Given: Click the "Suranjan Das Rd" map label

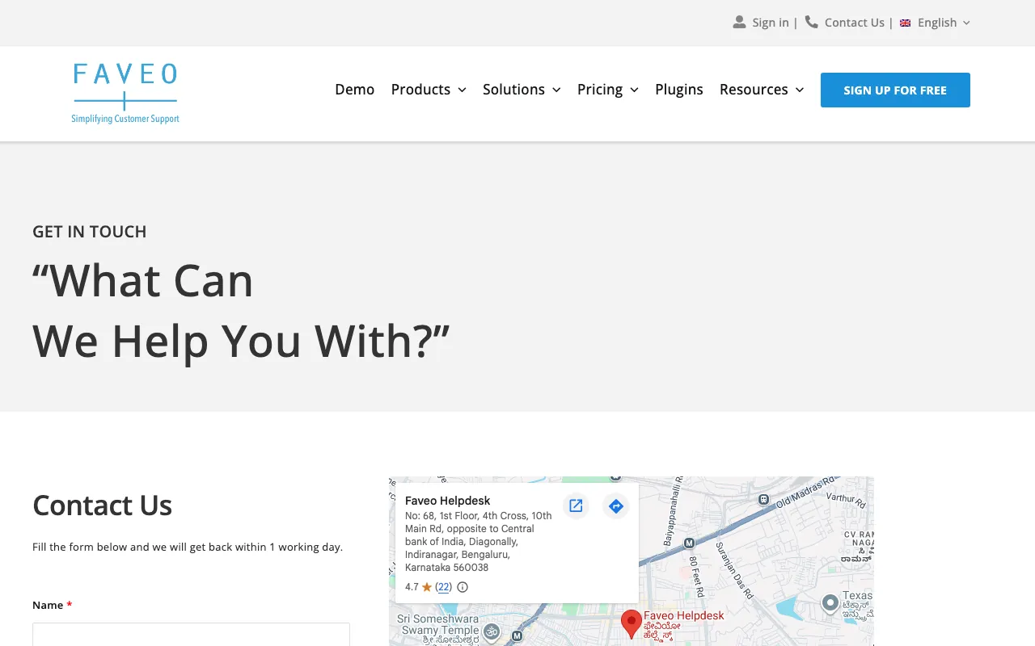Looking at the screenshot, I should coord(734,570).
